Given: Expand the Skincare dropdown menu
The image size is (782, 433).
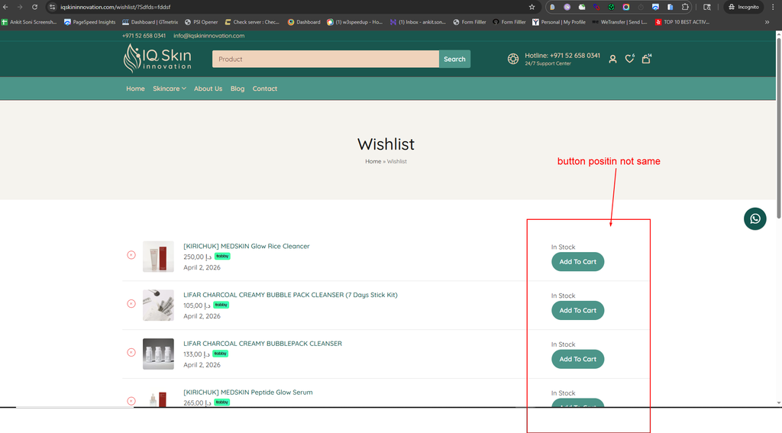Looking at the screenshot, I should point(170,89).
